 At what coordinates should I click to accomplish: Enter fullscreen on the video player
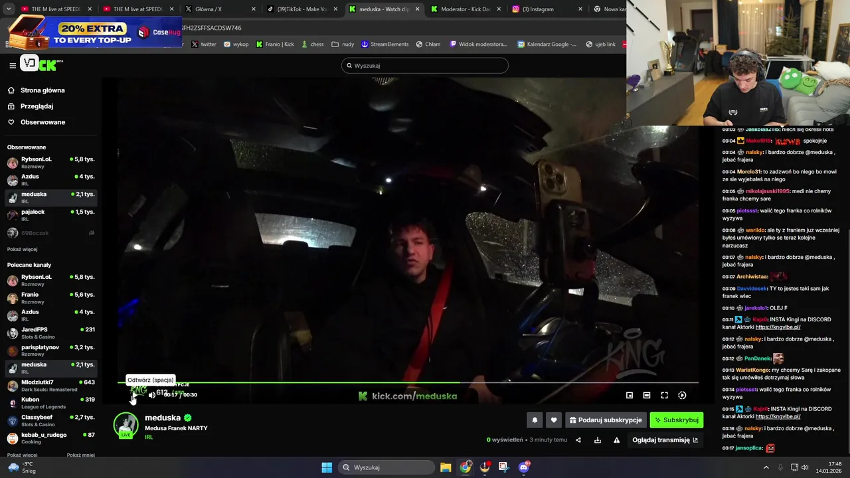coord(664,395)
